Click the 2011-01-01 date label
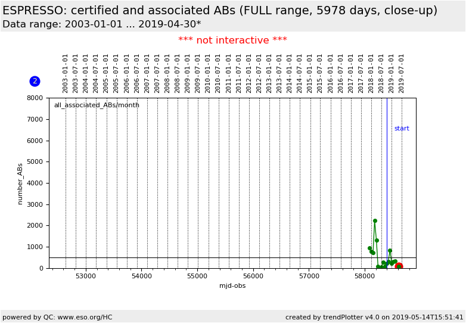Screen dimensions: 466x323 click(x=229, y=73)
